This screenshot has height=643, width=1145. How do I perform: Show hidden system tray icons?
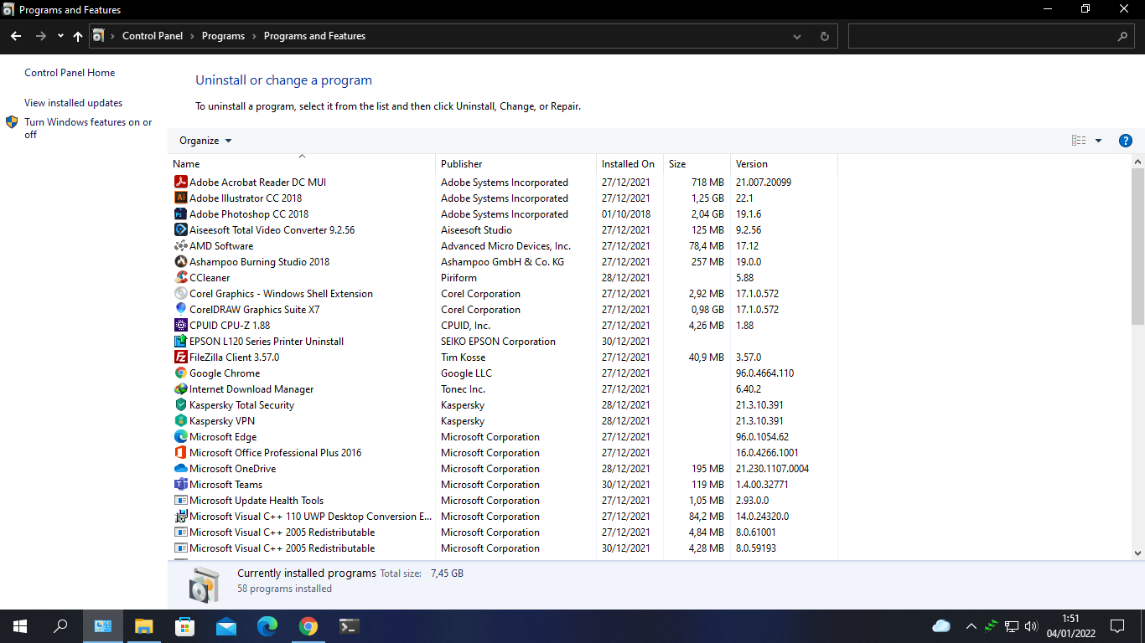971,626
